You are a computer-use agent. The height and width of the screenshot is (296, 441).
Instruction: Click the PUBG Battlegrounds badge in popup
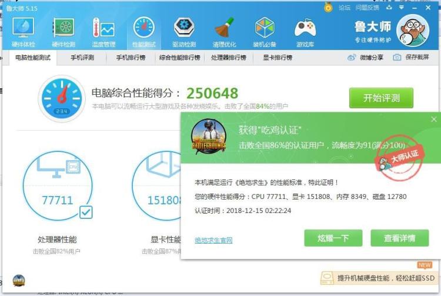coord(208,137)
